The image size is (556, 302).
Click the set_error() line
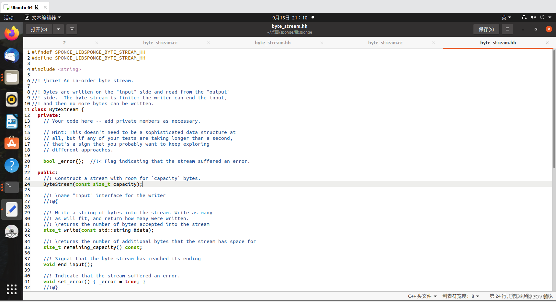click(x=94, y=282)
